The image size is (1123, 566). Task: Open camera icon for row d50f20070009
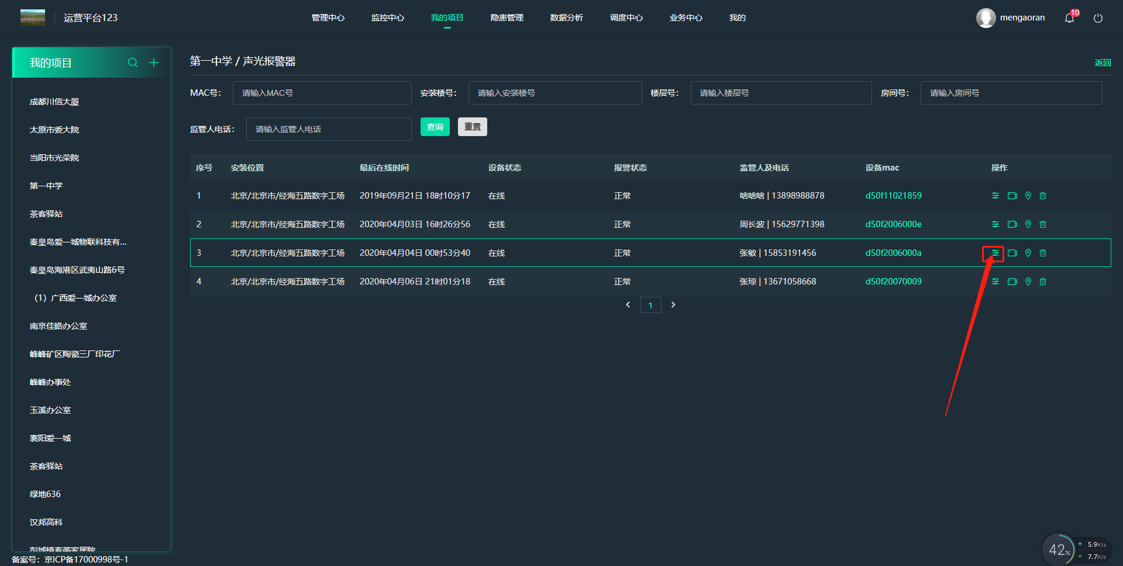coord(1012,282)
